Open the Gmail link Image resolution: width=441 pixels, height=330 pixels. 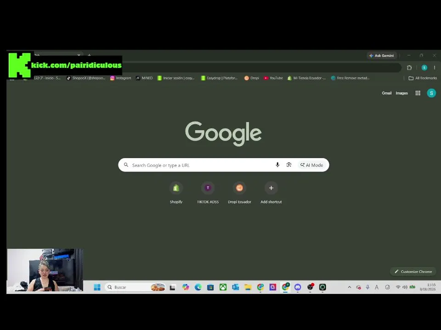[386, 93]
